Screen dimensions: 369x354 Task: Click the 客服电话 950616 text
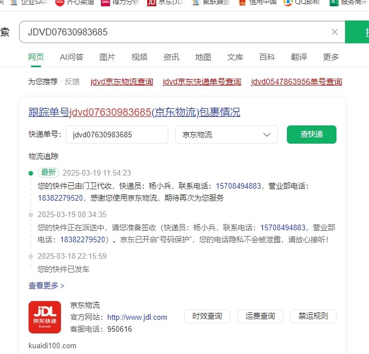point(101,329)
